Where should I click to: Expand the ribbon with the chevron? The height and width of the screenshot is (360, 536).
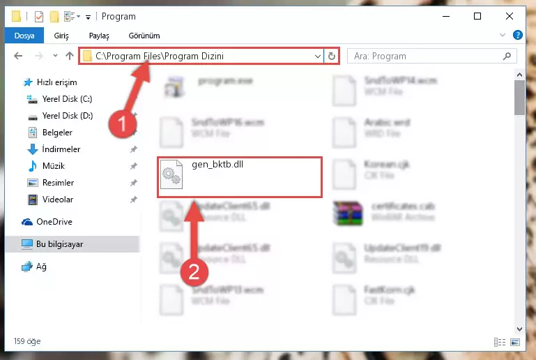point(502,35)
